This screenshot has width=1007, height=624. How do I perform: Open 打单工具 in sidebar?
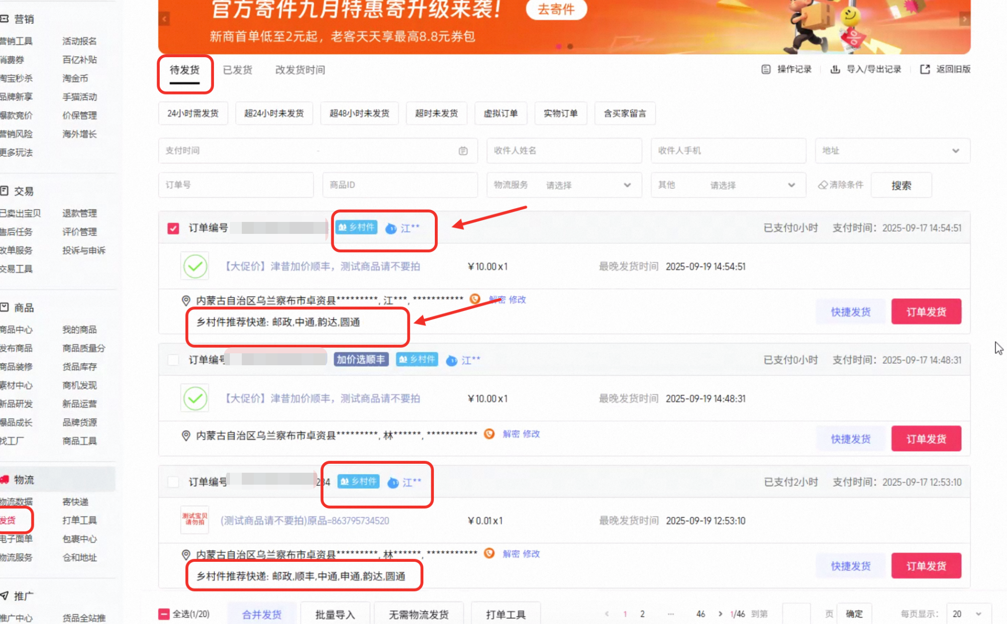point(80,520)
